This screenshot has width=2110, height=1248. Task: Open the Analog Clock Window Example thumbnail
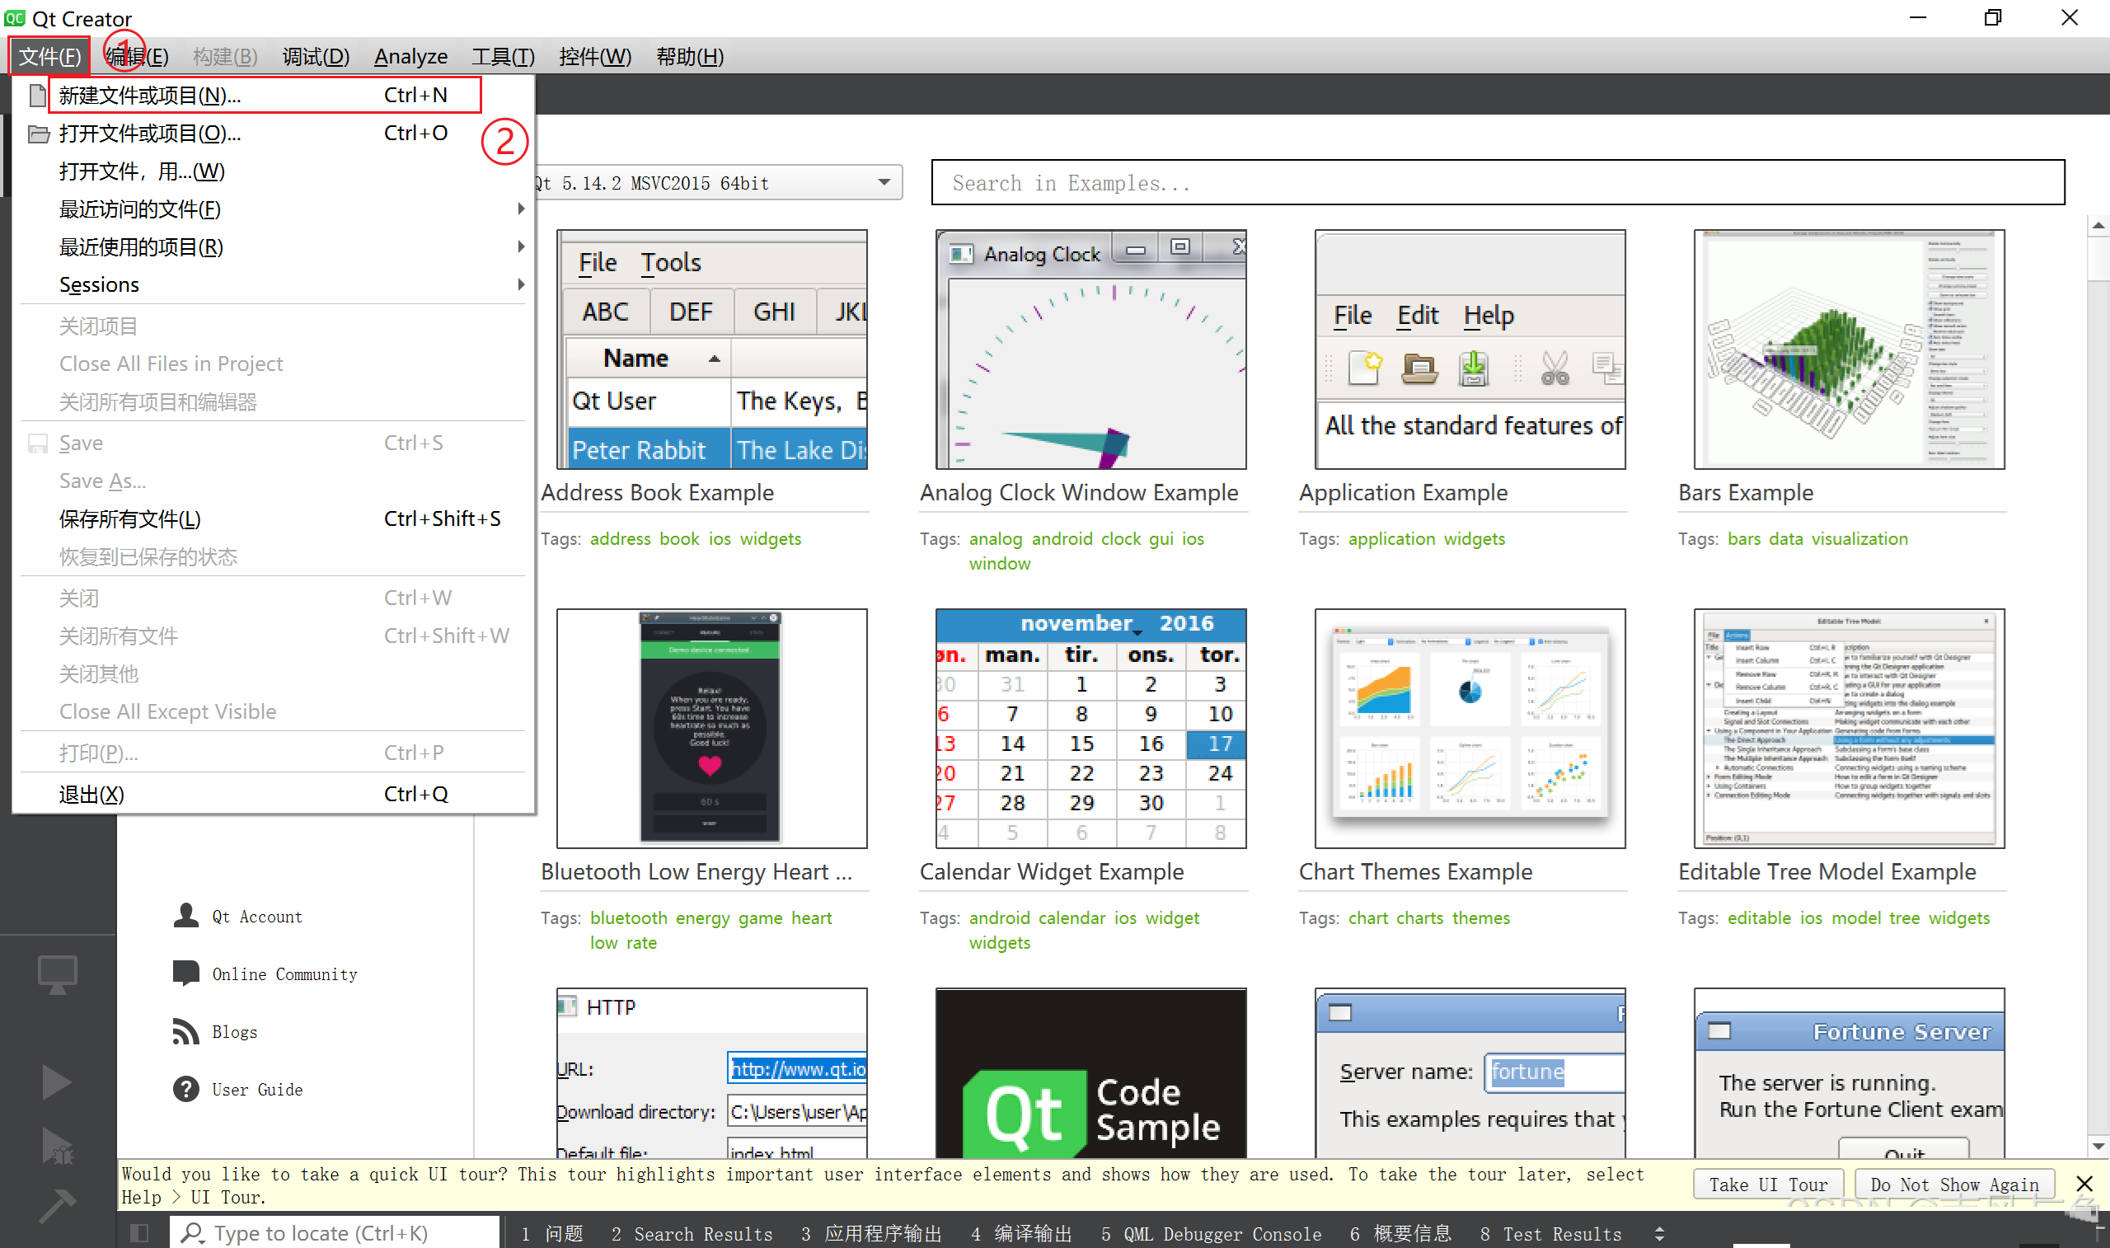(1090, 349)
